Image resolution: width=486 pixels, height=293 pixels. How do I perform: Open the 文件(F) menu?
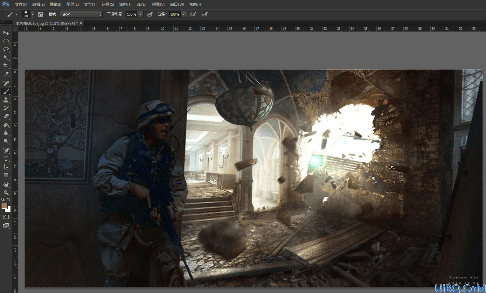(x=21, y=4)
